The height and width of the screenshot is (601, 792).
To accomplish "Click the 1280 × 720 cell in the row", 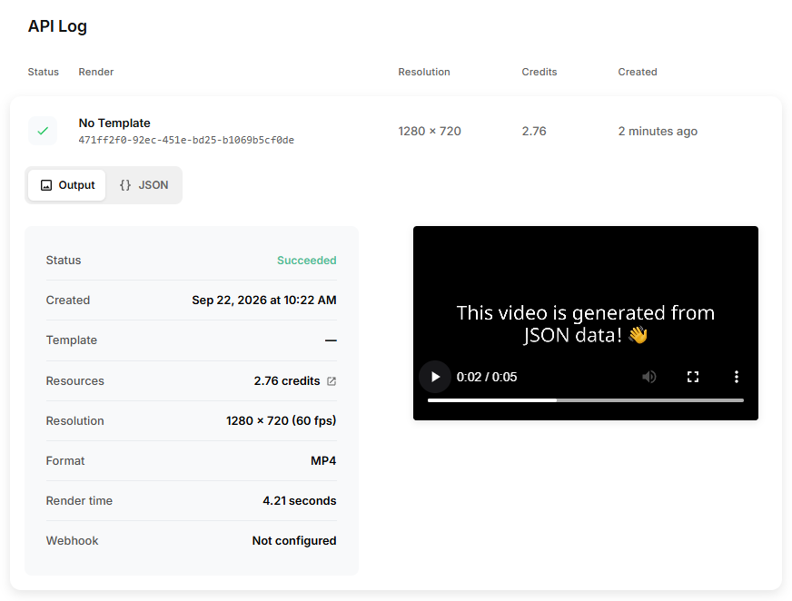I will (x=430, y=132).
